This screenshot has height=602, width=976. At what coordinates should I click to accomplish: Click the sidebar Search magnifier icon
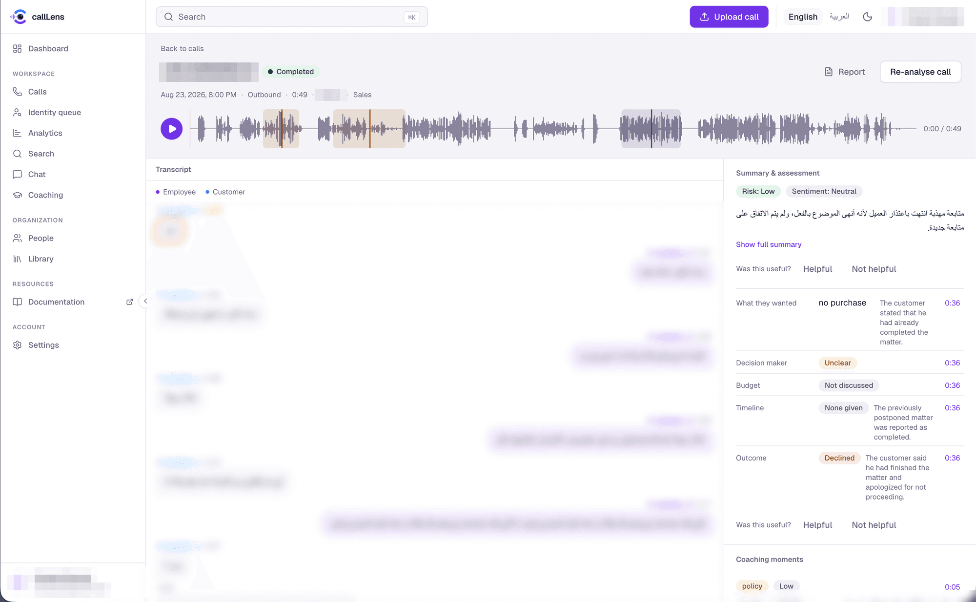pyautogui.click(x=18, y=154)
